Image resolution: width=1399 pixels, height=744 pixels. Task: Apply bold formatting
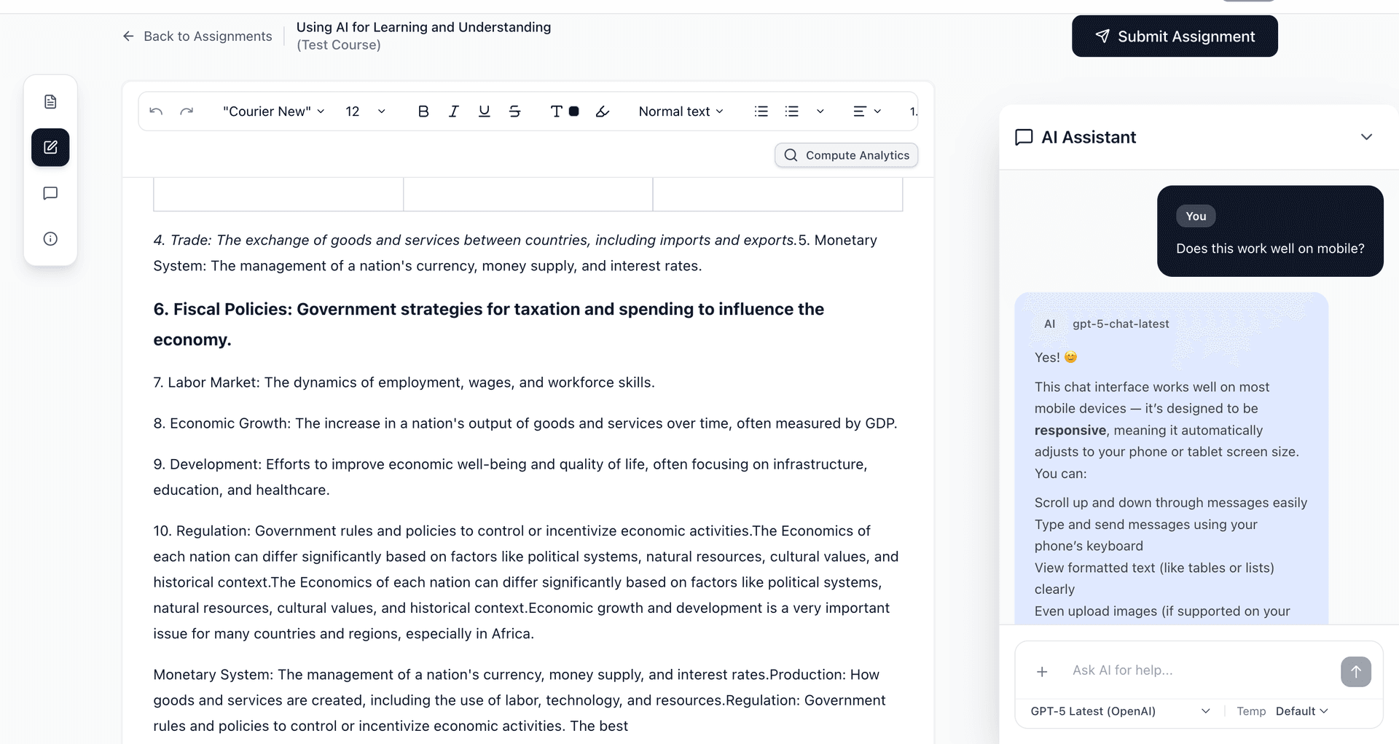click(x=423, y=111)
